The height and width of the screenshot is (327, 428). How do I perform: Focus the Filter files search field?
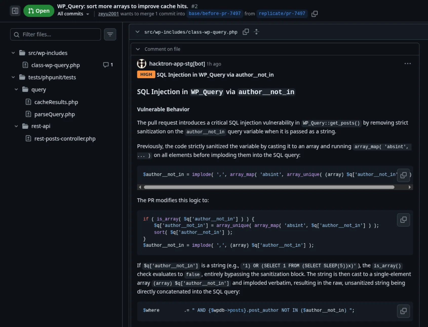point(55,34)
